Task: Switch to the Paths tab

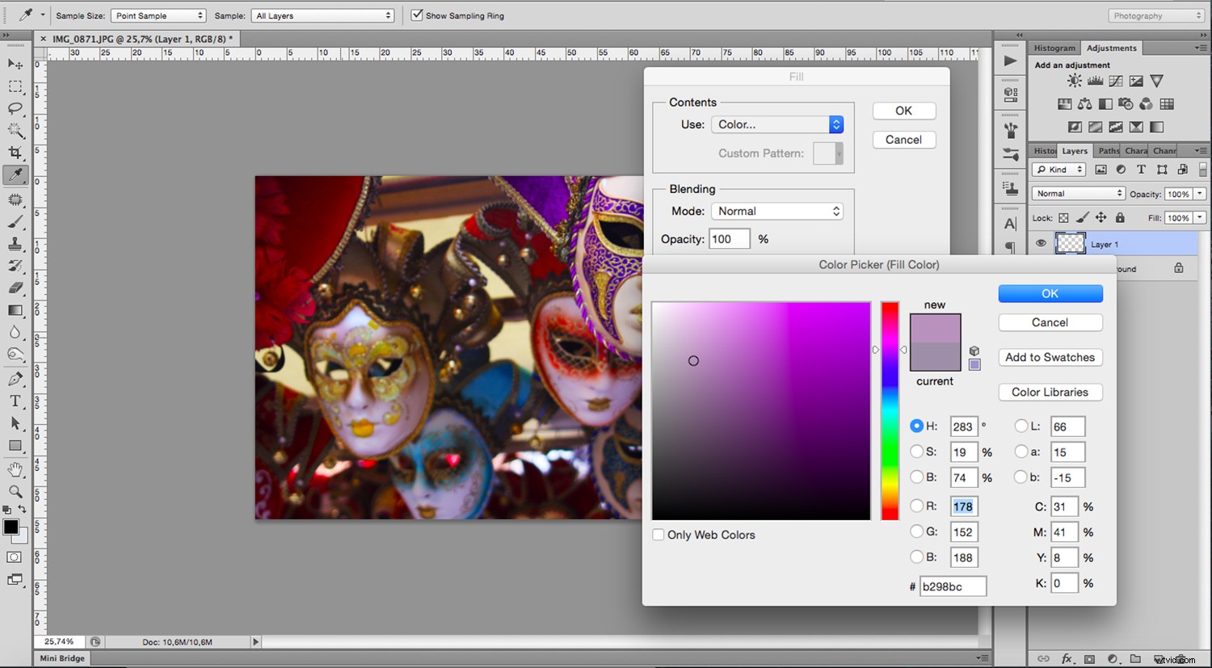Action: tap(1108, 150)
